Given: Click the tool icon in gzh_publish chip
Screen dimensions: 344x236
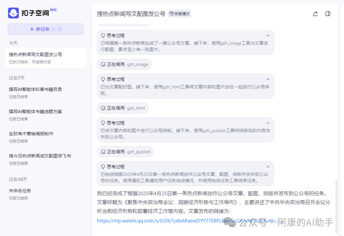Looking at the screenshot, I should tap(103, 151).
